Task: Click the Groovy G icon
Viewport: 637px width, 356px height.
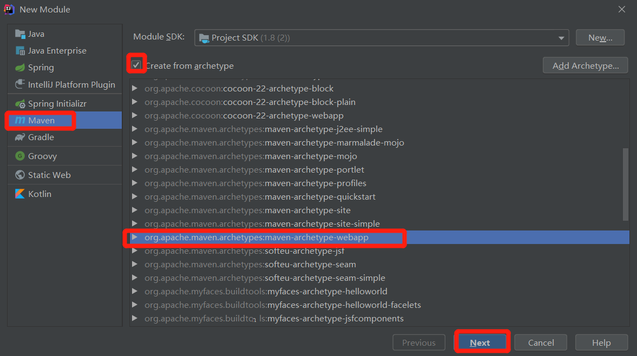Action: pyautogui.click(x=20, y=156)
